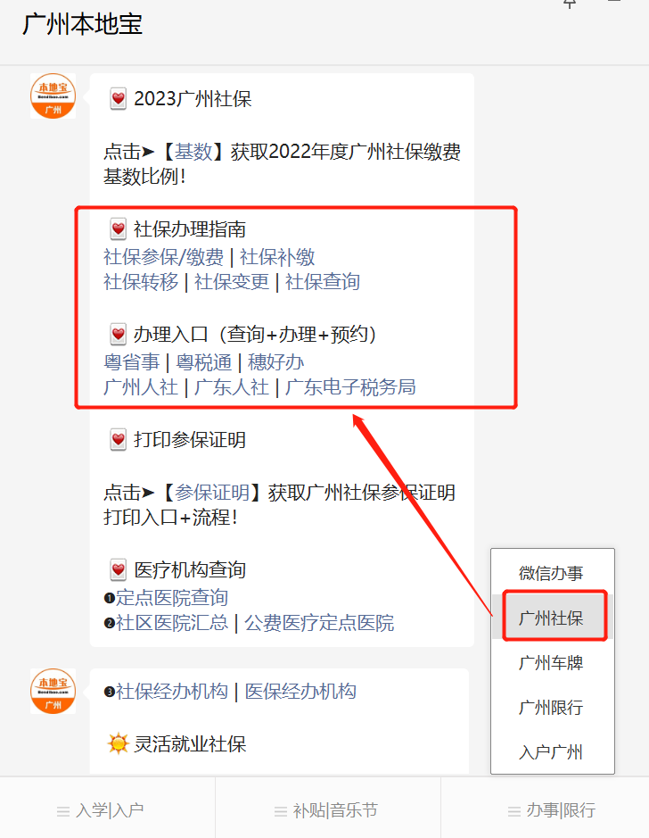649x838 pixels.
Task: Open the 广东电子税务局 link
Action: coord(350,387)
